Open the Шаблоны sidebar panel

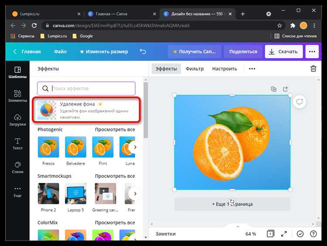click(17, 72)
